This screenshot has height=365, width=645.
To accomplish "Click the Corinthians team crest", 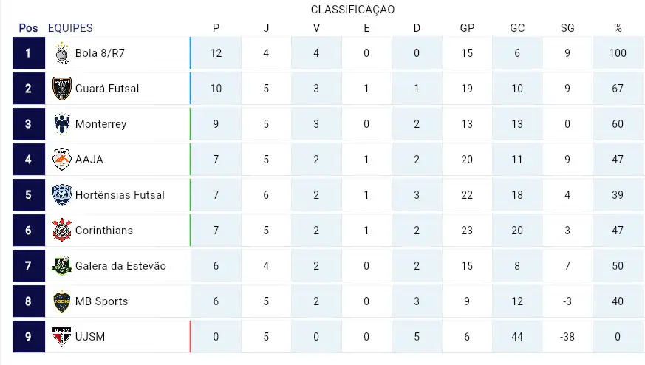I will click(62, 230).
